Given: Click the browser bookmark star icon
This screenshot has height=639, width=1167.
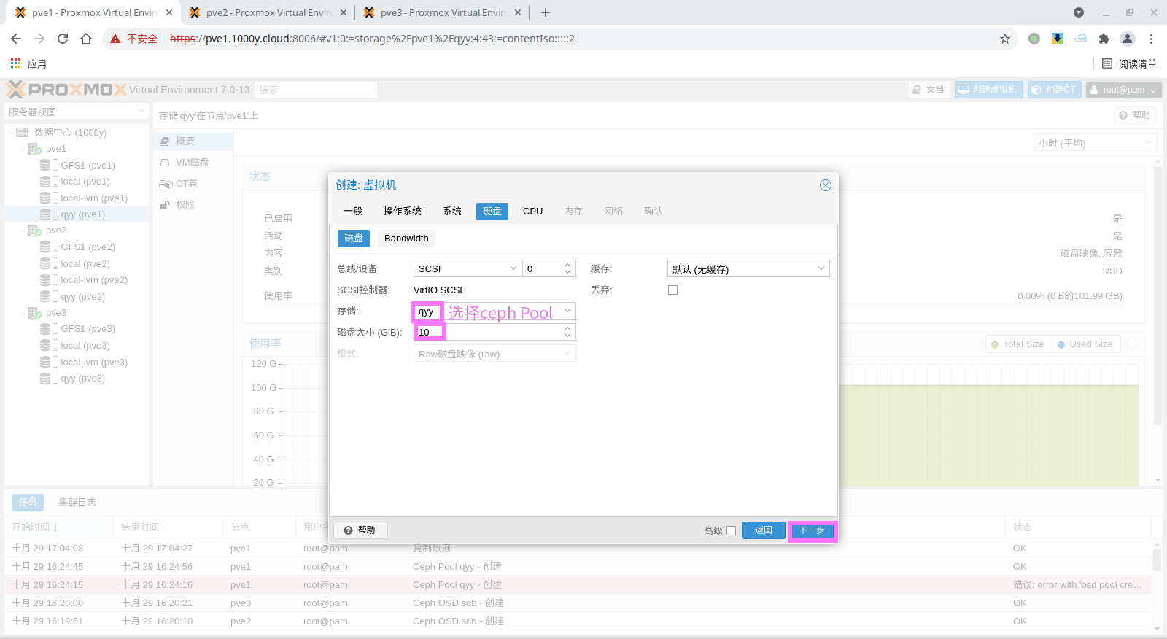Looking at the screenshot, I should (1005, 39).
